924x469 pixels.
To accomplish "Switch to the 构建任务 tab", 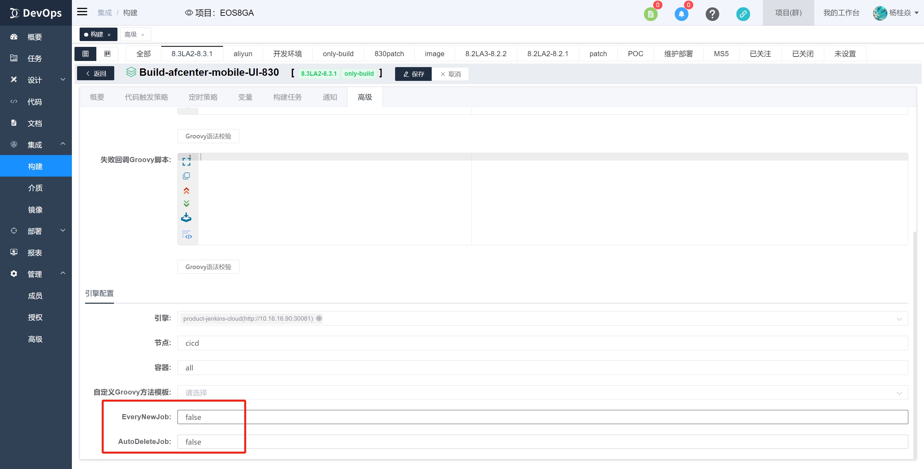I will (x=287, y=97).
